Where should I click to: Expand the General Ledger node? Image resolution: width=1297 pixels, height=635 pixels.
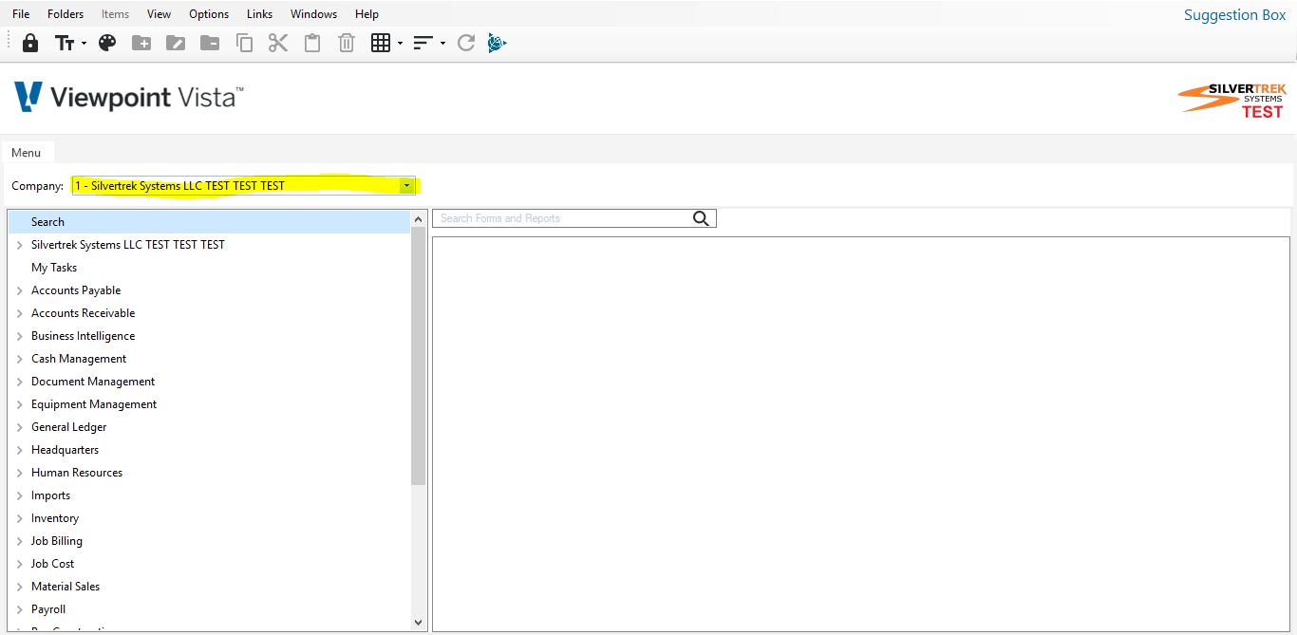[20, 427]
